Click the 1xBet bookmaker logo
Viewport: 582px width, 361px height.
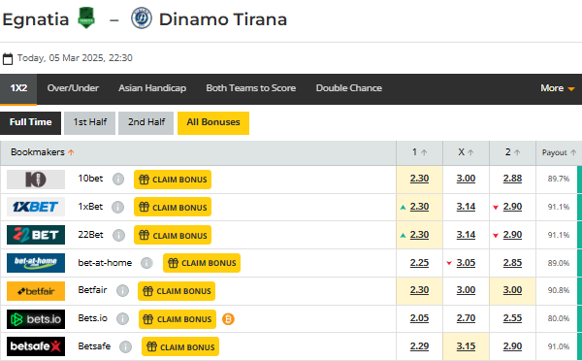point(36,207)
